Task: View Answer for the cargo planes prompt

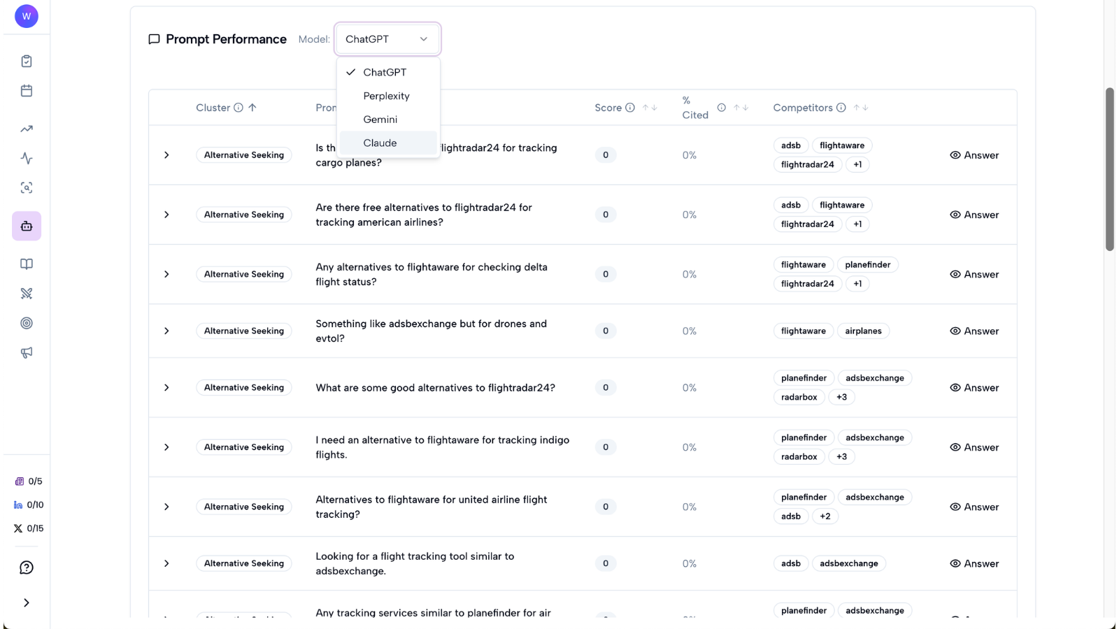Action: click(x=974, y=155)
